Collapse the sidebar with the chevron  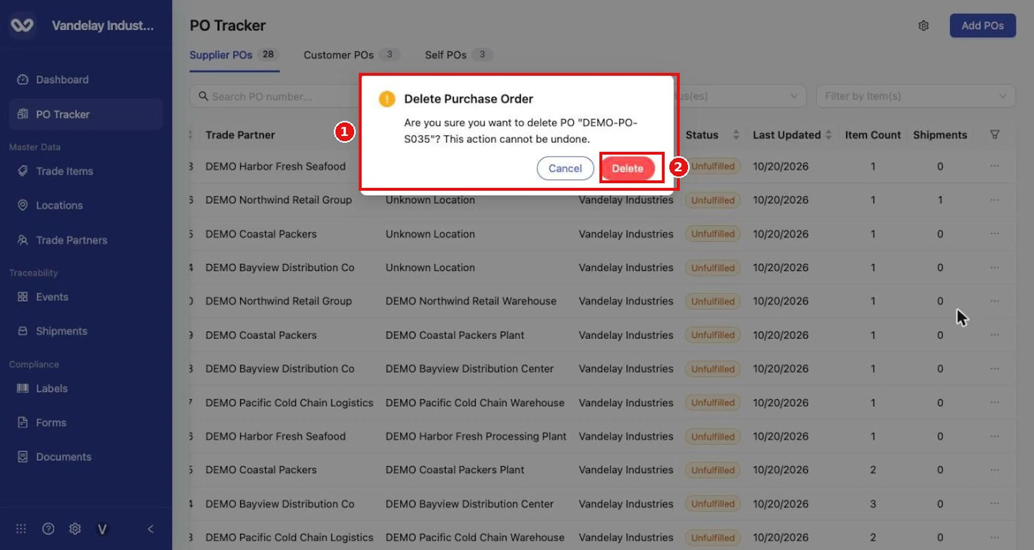(151, 529)
